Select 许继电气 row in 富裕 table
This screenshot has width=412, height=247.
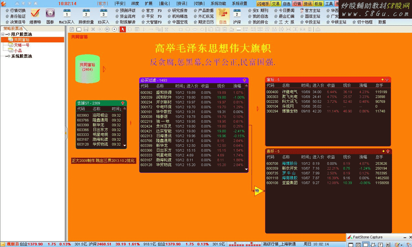click(x=328, y=92)
